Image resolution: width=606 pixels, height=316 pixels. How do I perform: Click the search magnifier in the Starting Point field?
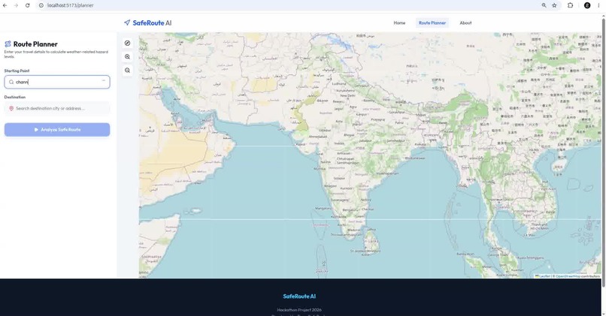point(11,82)
